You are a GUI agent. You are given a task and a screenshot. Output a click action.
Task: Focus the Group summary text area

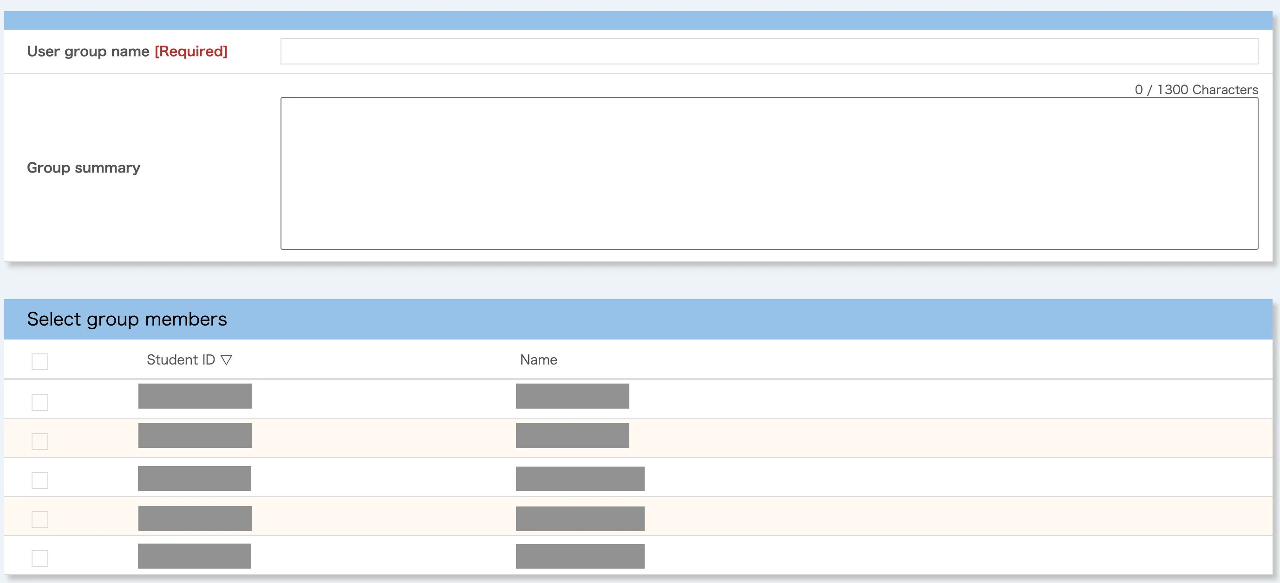[x=769, y=173]
